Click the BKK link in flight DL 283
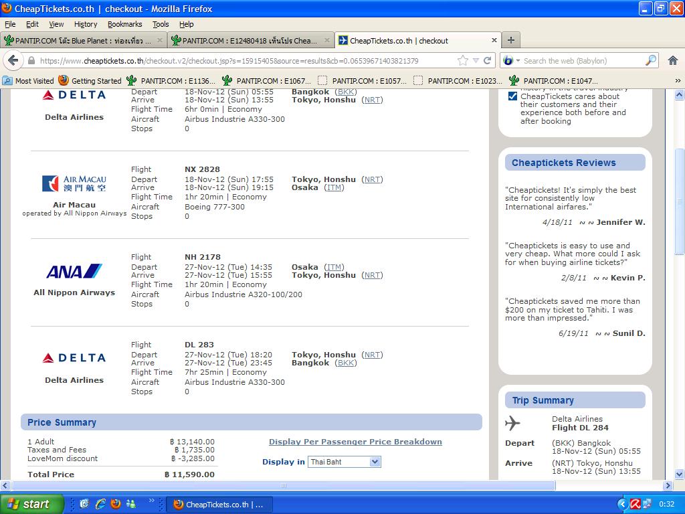 click(x=346, y=363)
